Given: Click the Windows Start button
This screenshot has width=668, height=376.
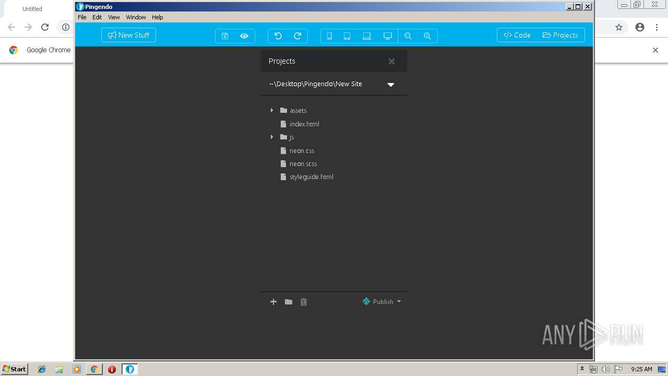Looking at the screenshot, I should click(14, 369).
